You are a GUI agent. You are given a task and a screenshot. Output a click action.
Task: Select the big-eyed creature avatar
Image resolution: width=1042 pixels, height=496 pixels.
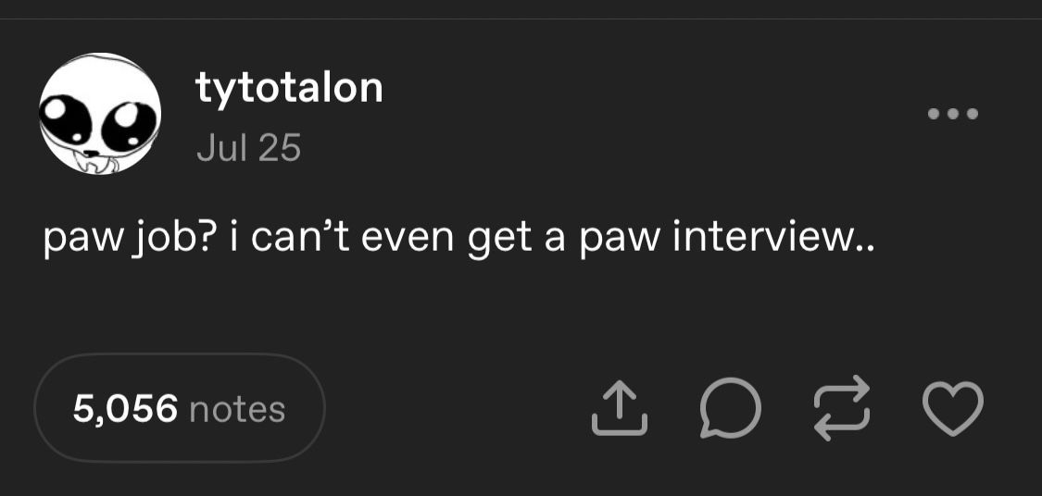(x=100, y=114)
